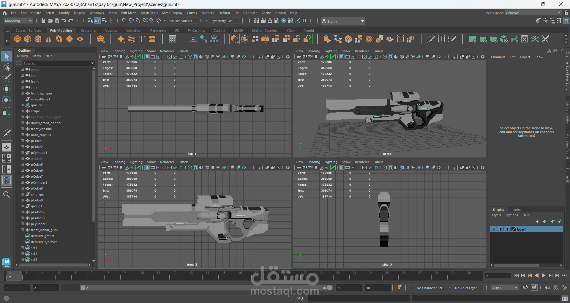Screen dimensions: 570x303
Task: Click the range slider bar handle
Action: click(x=206, y=288)
